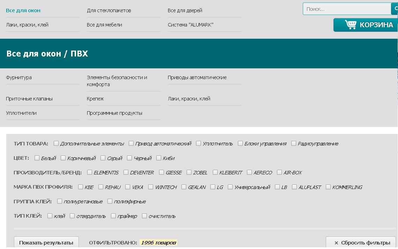Open the Фурнитура category link
398x249 pixels.
(19, 77)
